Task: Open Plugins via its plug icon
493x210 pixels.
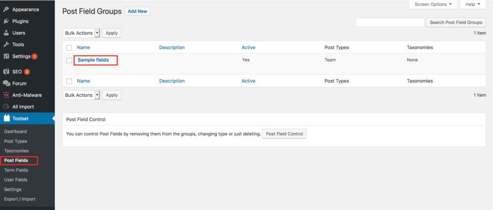Action: [x=6, y=21]
